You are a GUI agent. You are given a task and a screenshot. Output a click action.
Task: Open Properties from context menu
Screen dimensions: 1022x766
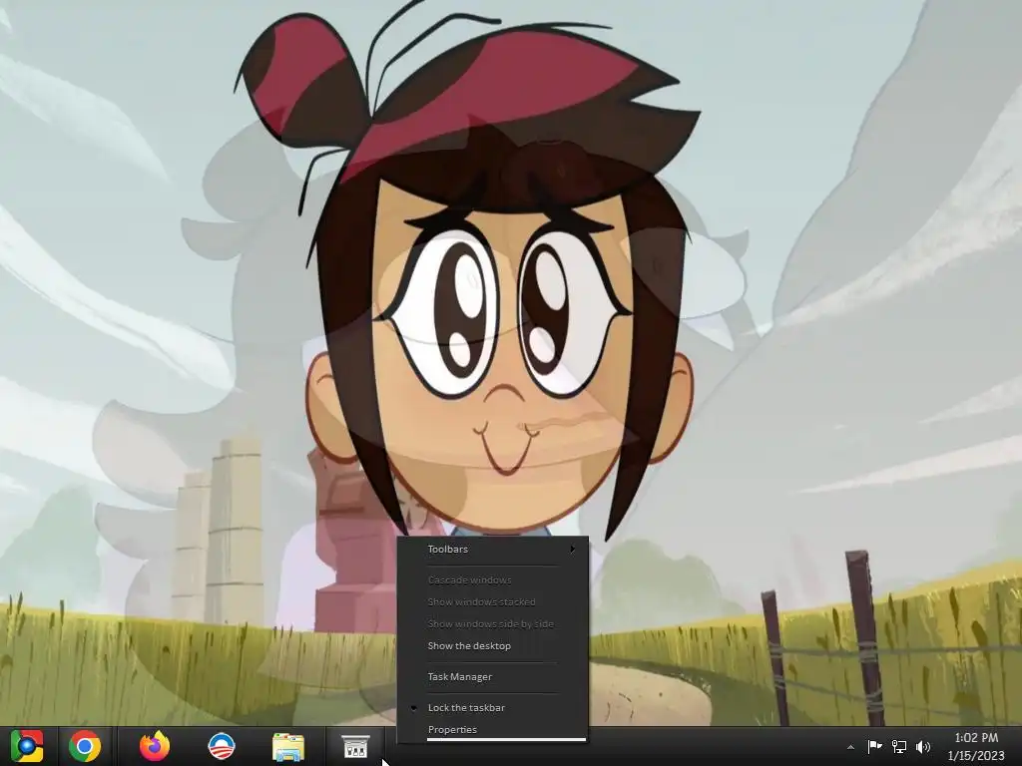493,729
